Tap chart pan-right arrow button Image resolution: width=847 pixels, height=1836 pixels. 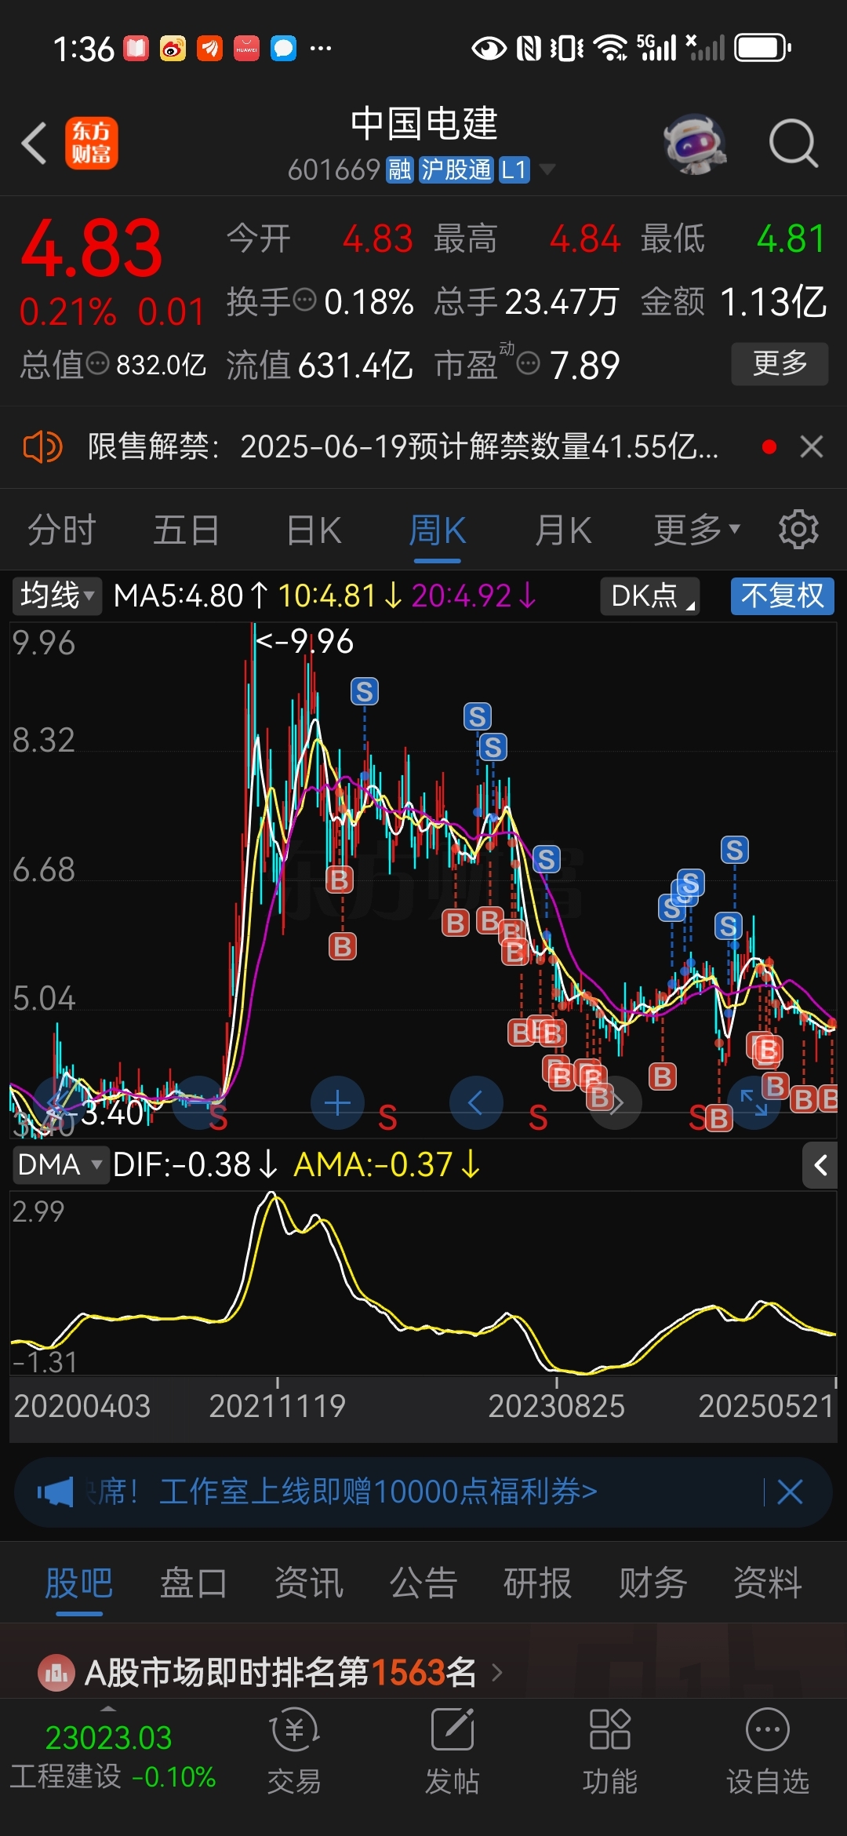click(616, 1103)
